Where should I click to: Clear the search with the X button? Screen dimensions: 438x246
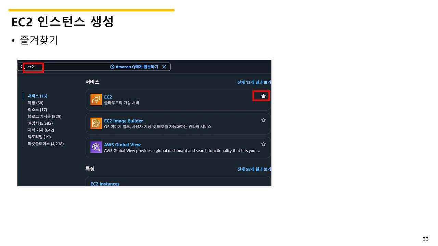164,67
